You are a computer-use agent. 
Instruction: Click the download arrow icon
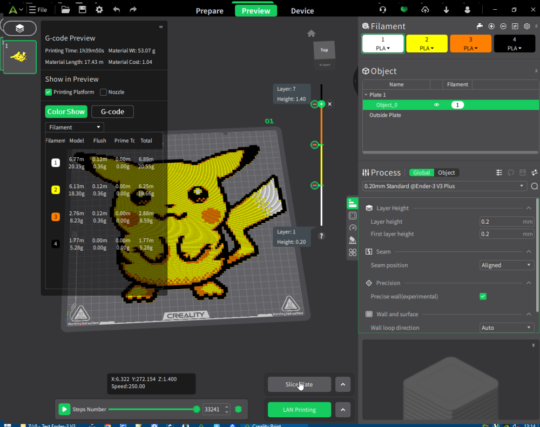tap(447, 10)
